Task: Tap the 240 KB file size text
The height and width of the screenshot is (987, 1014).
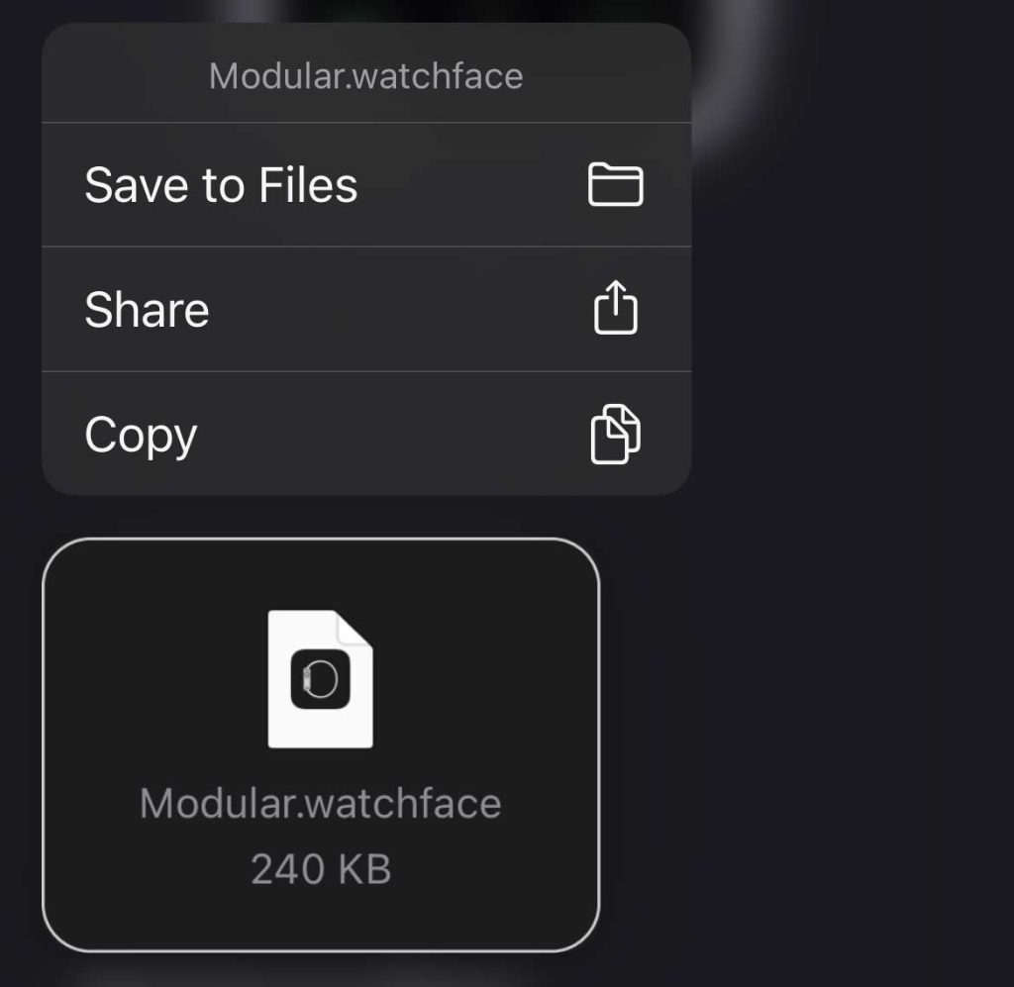Action: click(321, 869)
